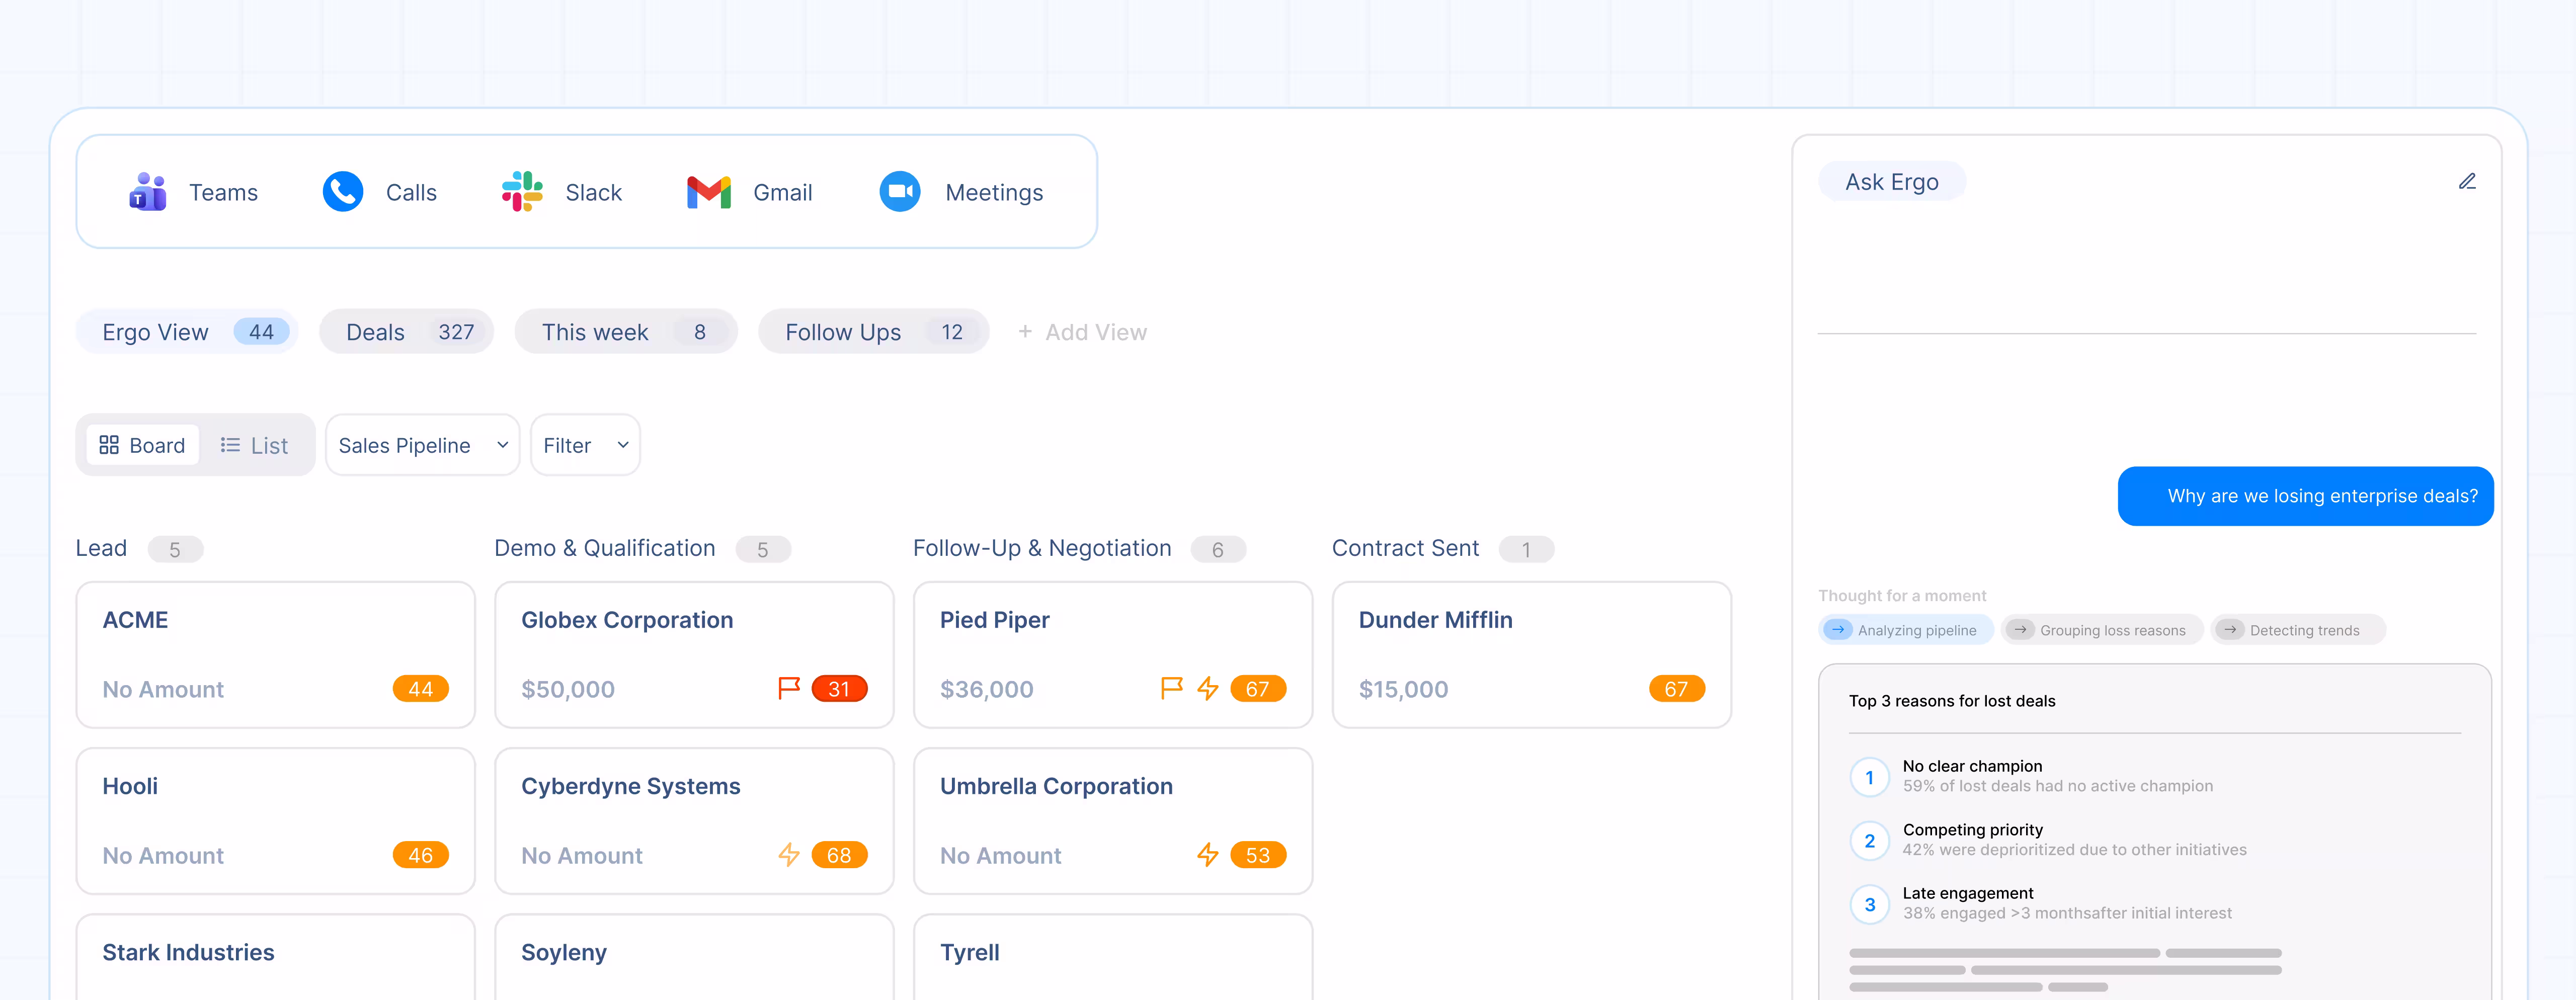The height and width of the screenshot is (1000, 2576).
Task: Click the lightning bolt on Cyberdyne Systems card
Action: click(x=789, y=855)
